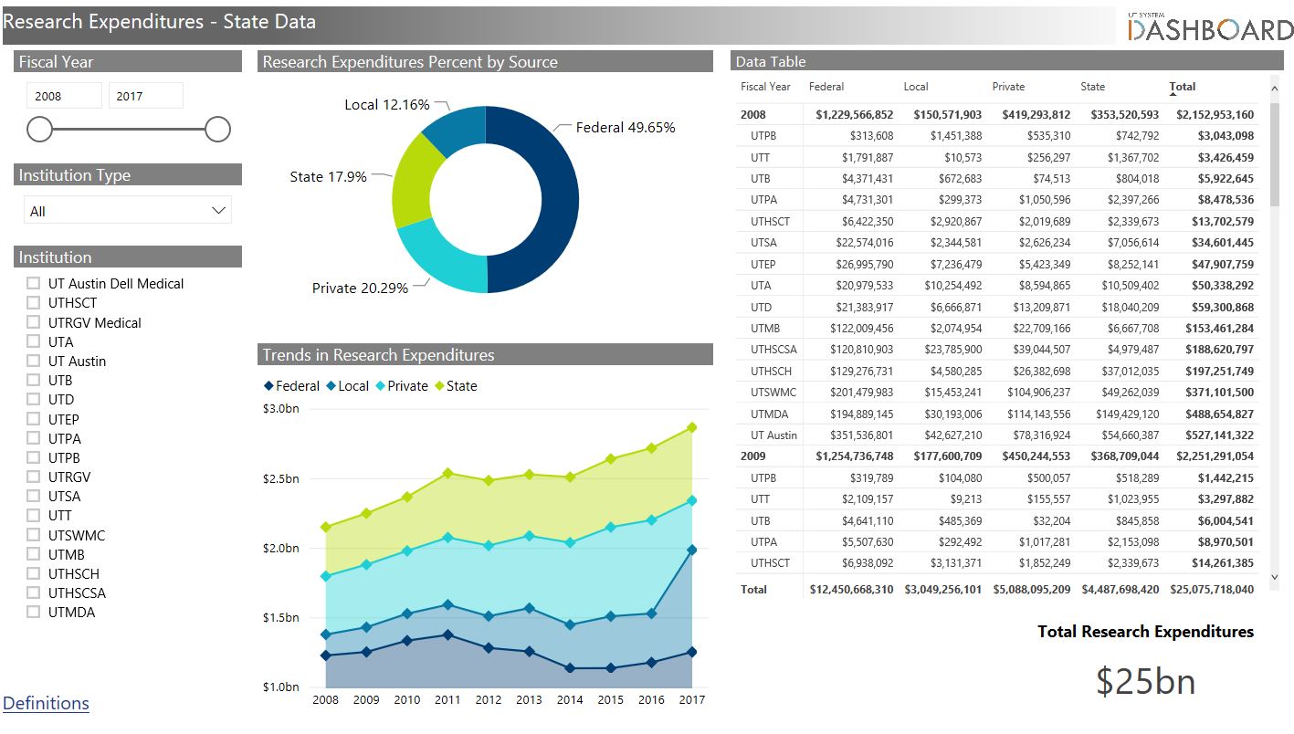Sort table by Federal column header

[826, 87]
